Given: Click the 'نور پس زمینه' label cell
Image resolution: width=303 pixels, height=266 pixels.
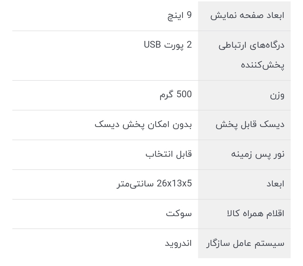Looking at the screenshot, I should pyautogui.click(x=258, y=154).
